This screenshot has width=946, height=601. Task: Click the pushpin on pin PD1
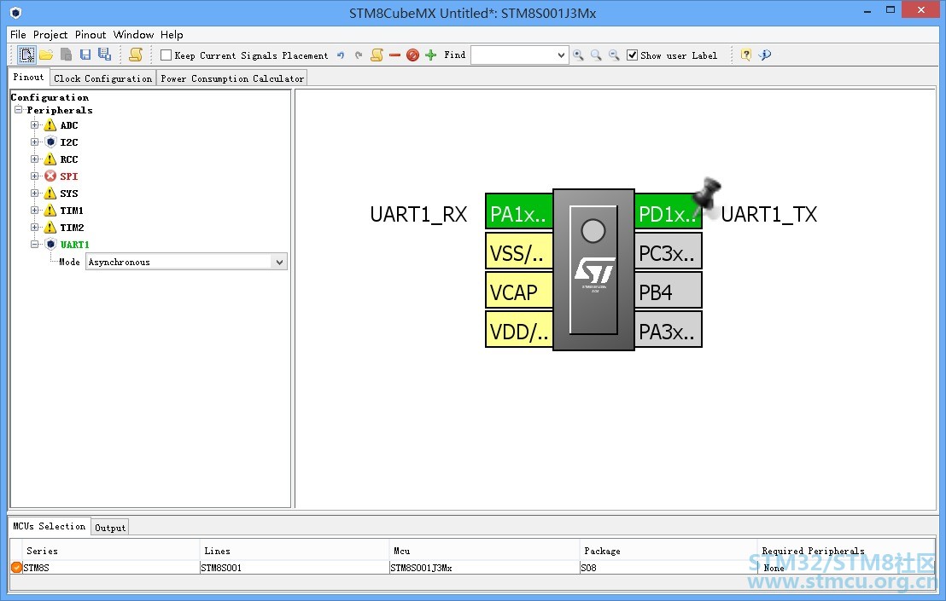point(706,196)
